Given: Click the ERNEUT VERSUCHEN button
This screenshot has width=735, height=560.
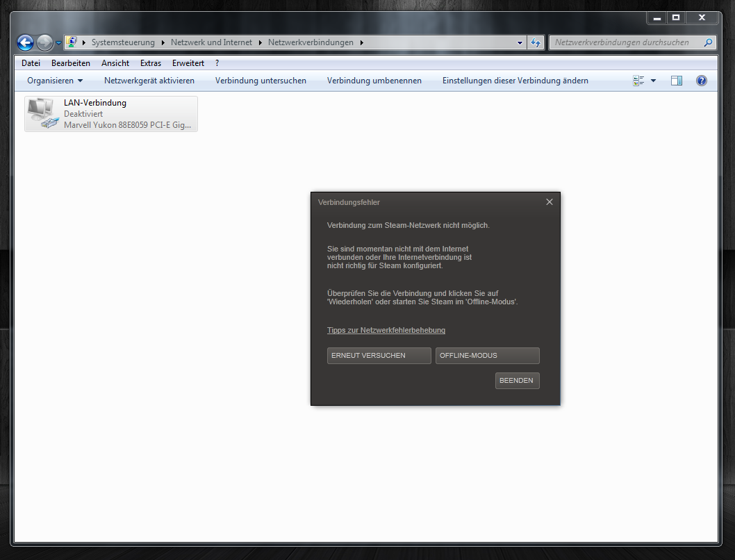Looking at the screenshot, I should 379,356.
